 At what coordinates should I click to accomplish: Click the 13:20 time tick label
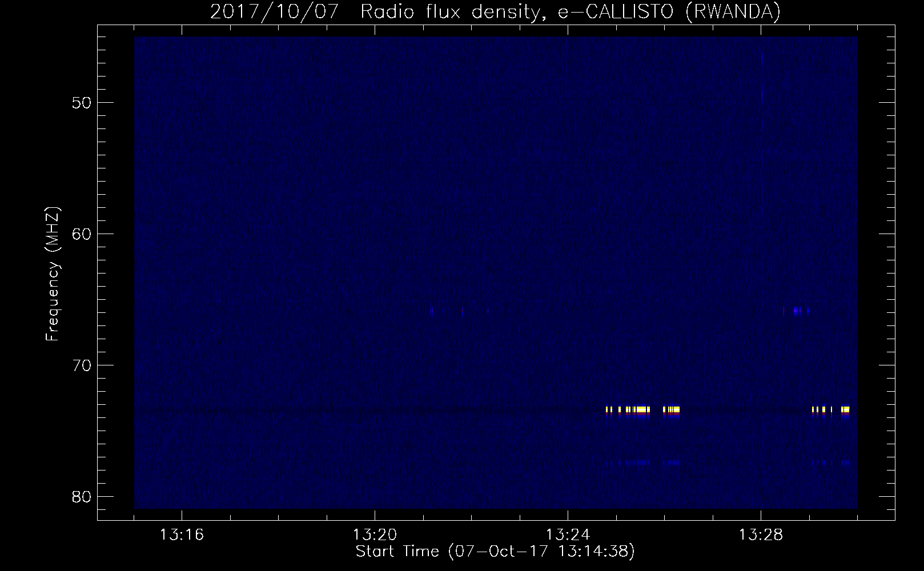pyautogui.click(x=375, y=535)
